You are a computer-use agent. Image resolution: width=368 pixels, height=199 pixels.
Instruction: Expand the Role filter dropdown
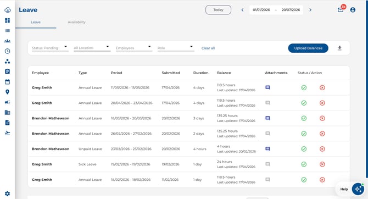[176, 48]
